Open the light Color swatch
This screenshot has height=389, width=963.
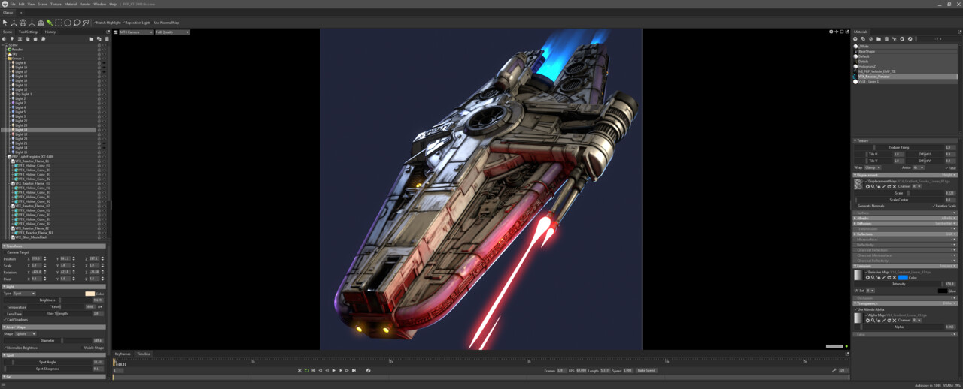(x=90, y=294)
